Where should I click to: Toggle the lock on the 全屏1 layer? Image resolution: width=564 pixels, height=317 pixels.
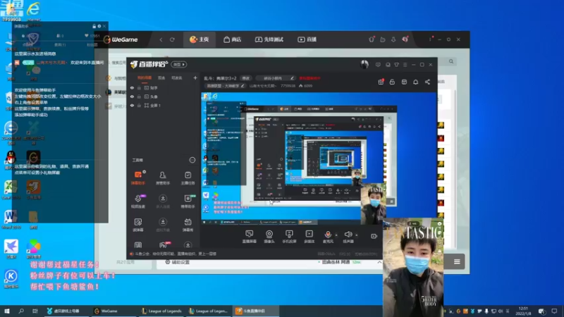pyautogui.click(x=139, y=105)
